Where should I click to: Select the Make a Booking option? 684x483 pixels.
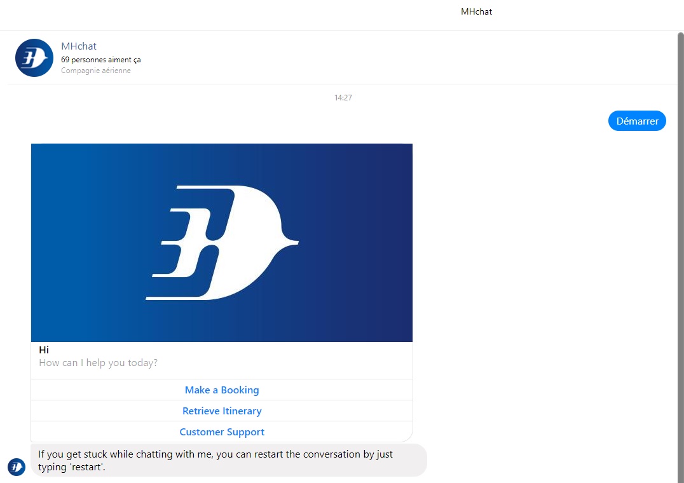(222, 390)
